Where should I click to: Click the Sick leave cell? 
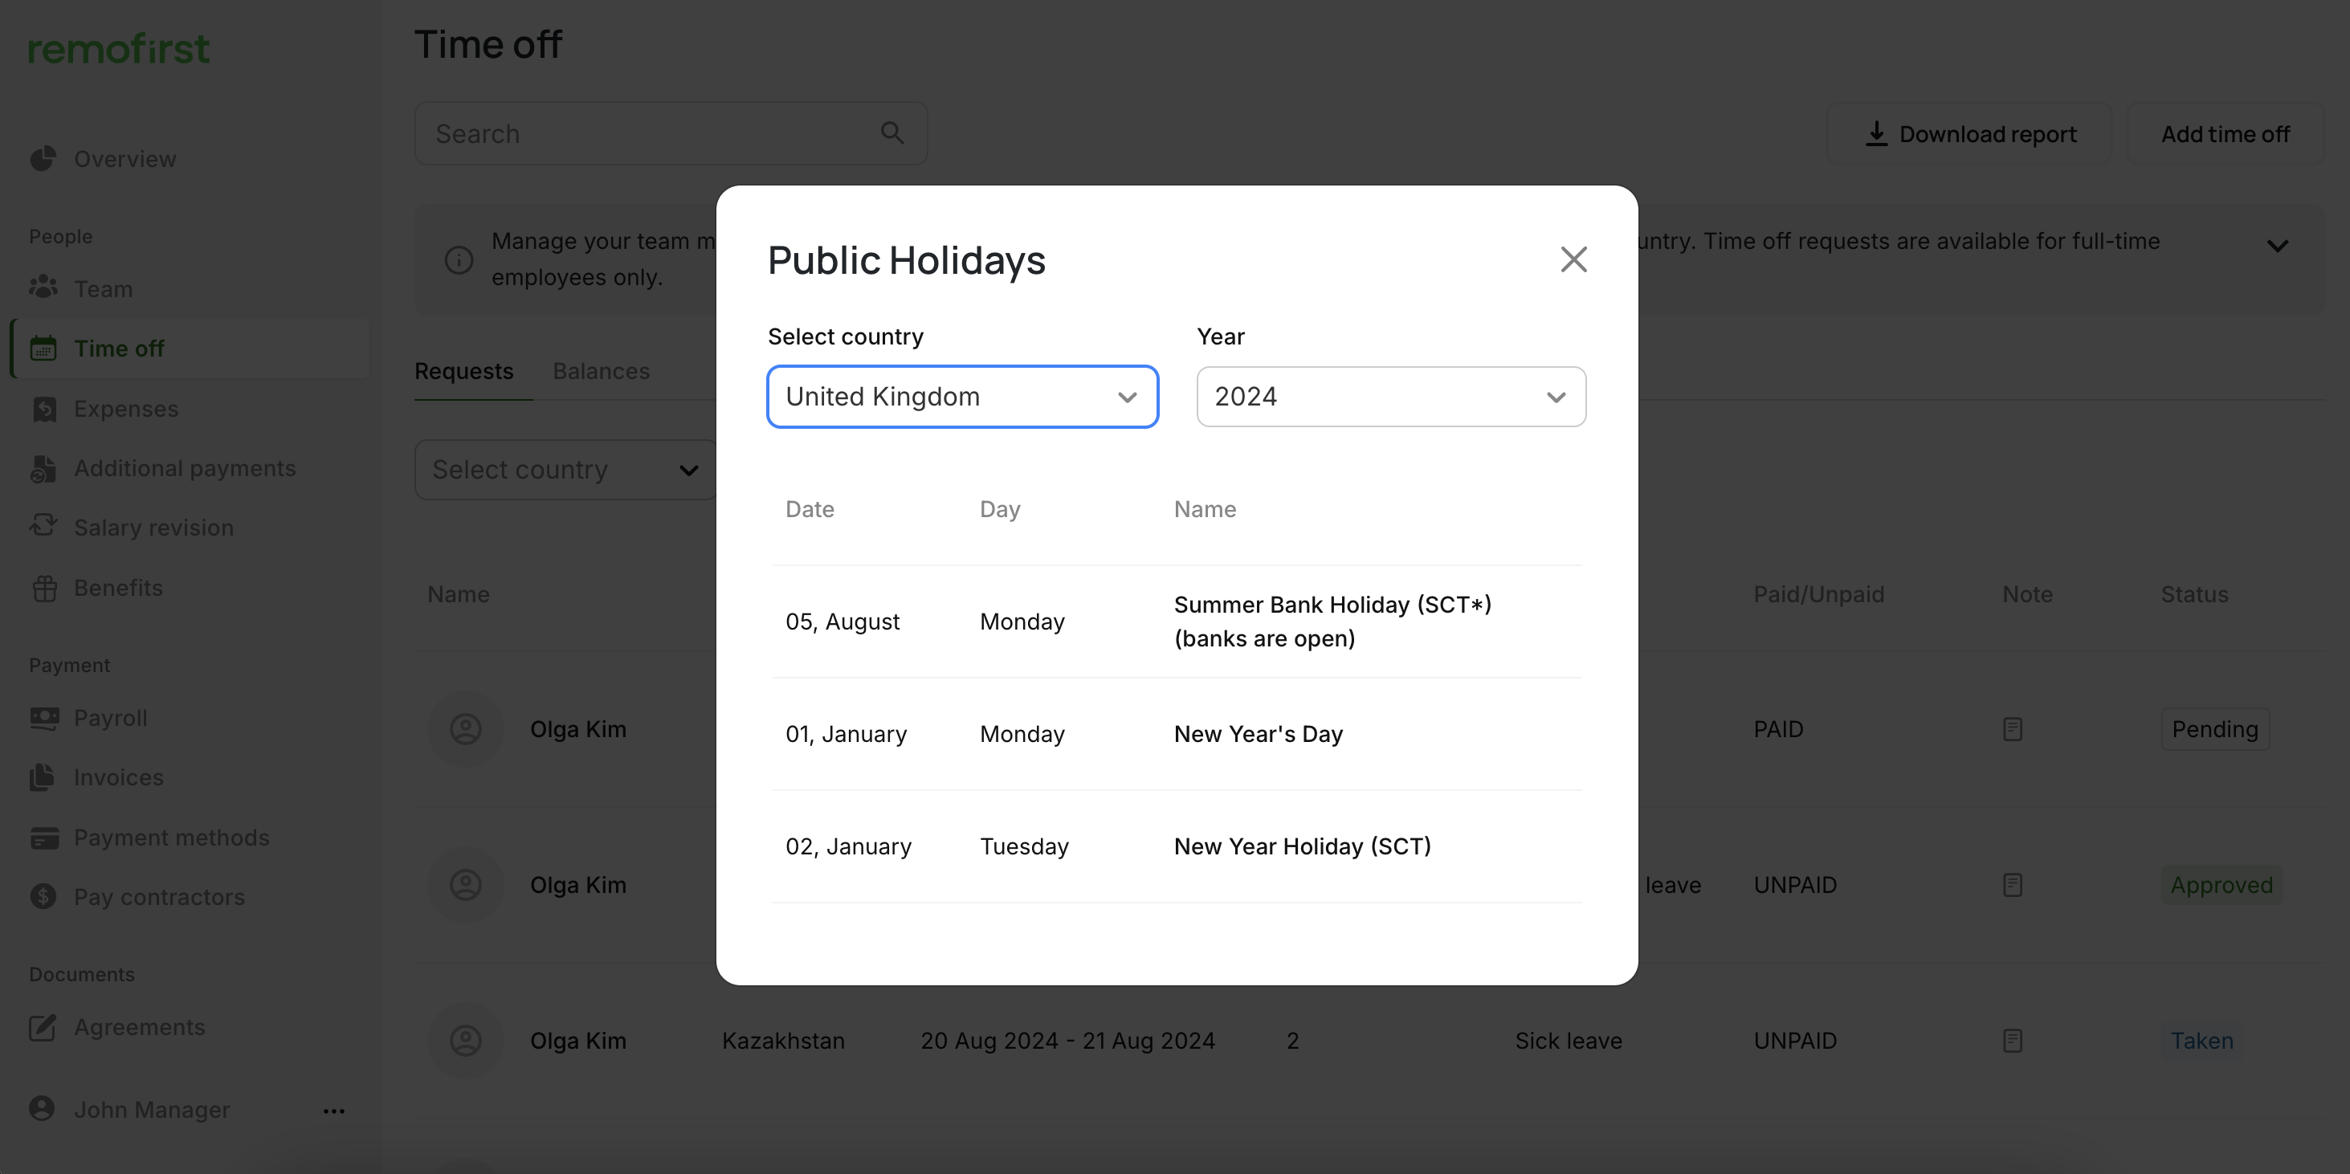pyautogui.click(x=1569, y=1041)
